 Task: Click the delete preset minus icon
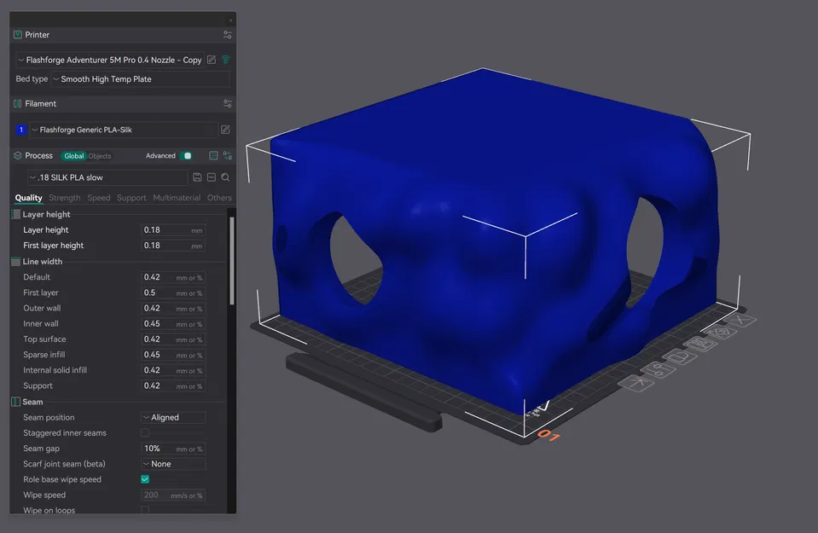pos(212,177)
